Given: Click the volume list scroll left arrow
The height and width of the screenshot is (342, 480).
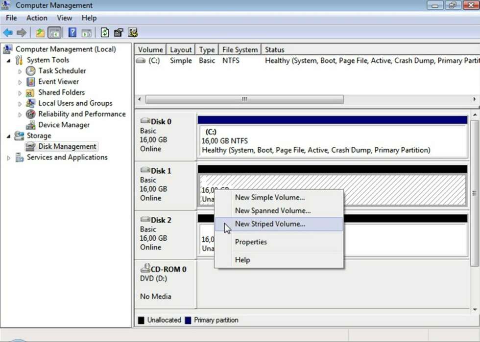Looking at the screenshot, I should [x=140, y=99].
